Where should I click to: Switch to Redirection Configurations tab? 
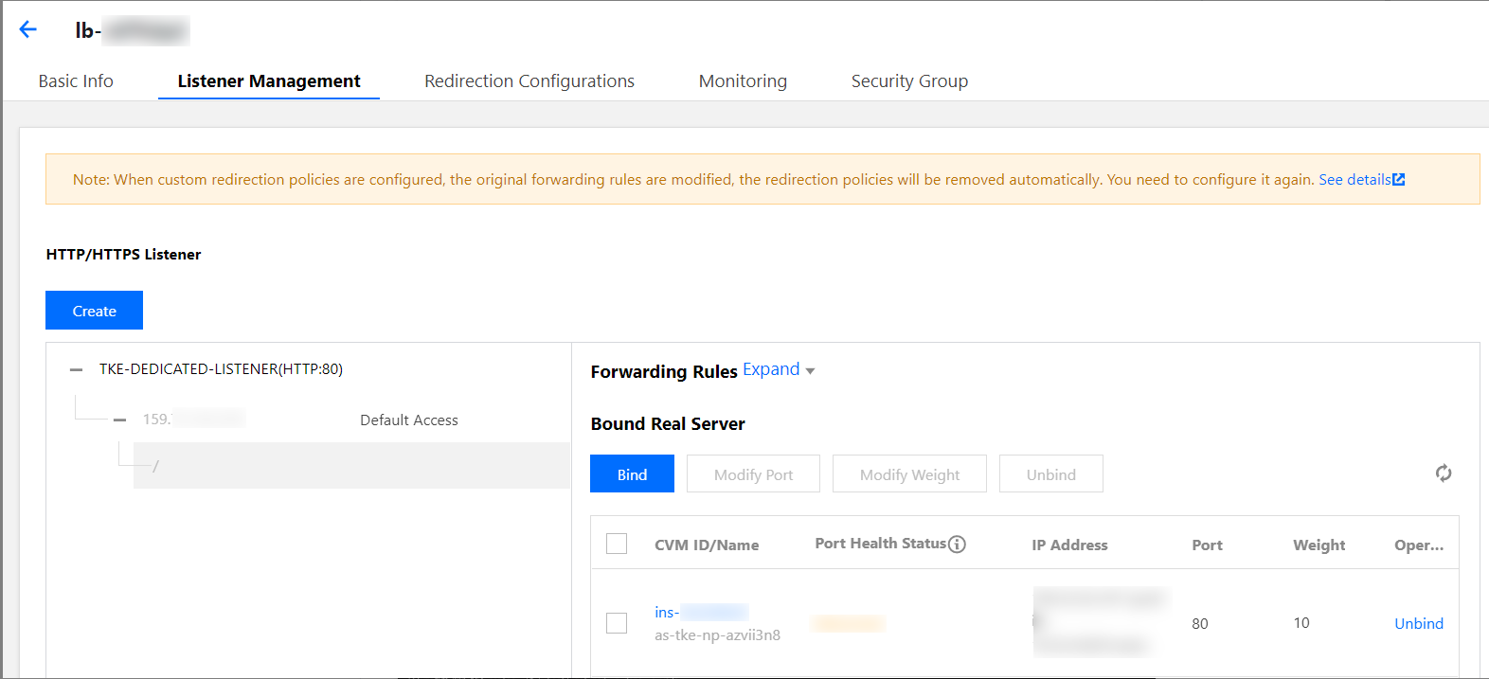(529, 81)
